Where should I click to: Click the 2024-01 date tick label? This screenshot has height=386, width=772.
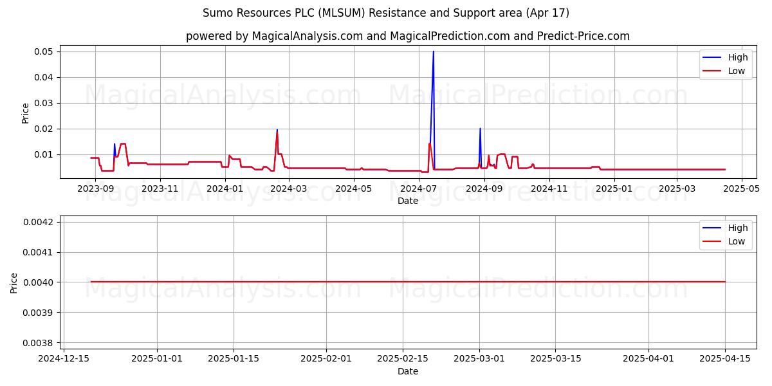(225, 188)
